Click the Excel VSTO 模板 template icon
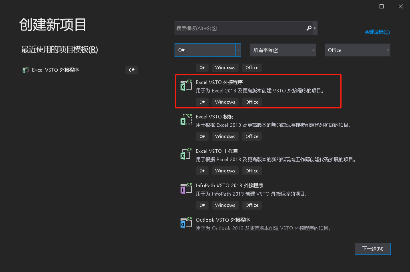This screenshot has height=272, width=410. point(186,120)
